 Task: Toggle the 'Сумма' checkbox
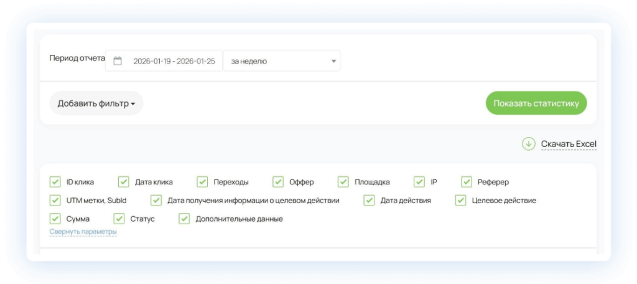click(55, 219)
